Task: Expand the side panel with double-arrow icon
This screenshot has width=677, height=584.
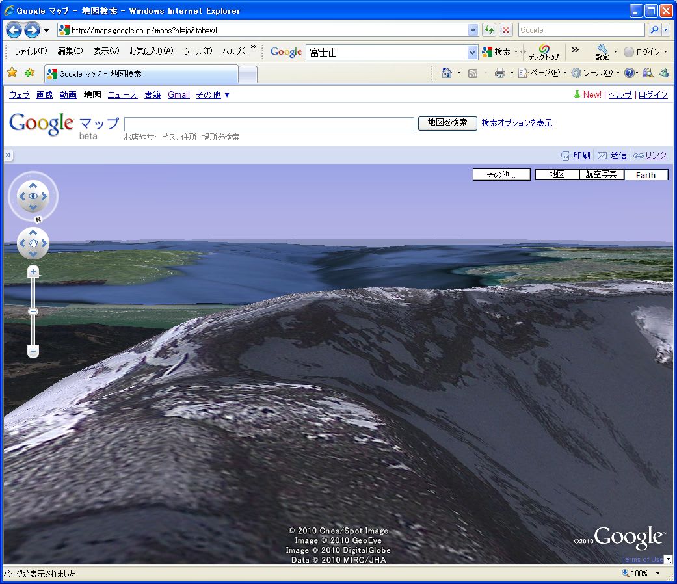Action: point(8,155)
